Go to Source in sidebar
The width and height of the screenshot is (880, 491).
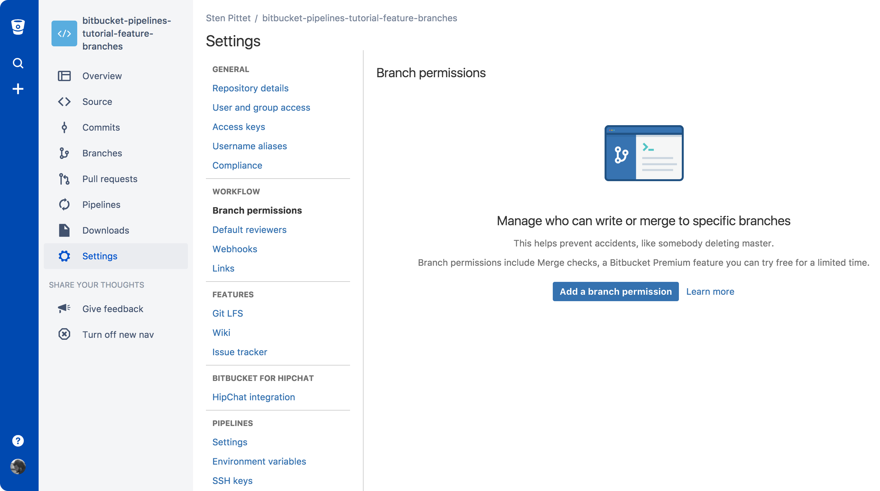[97, 101]
